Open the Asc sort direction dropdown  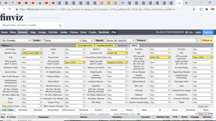pos(88,40)
